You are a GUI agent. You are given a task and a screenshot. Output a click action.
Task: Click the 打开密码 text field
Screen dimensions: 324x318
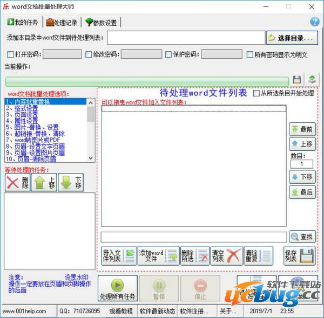(62, 54)
